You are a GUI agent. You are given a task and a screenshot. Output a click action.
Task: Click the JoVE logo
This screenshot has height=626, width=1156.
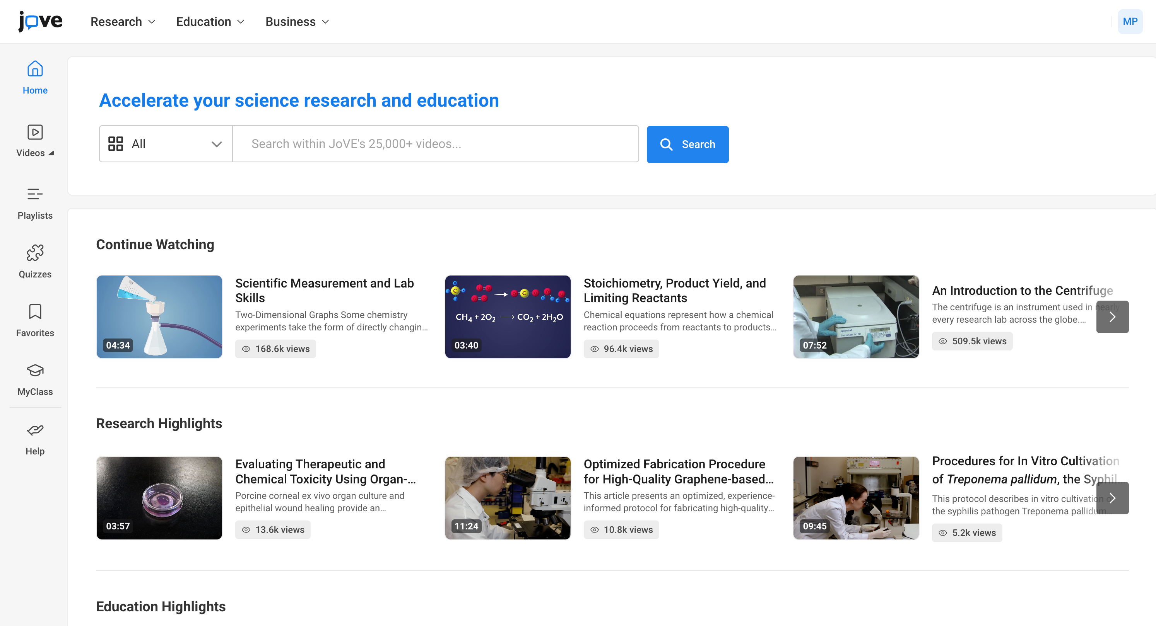[40, 22]
